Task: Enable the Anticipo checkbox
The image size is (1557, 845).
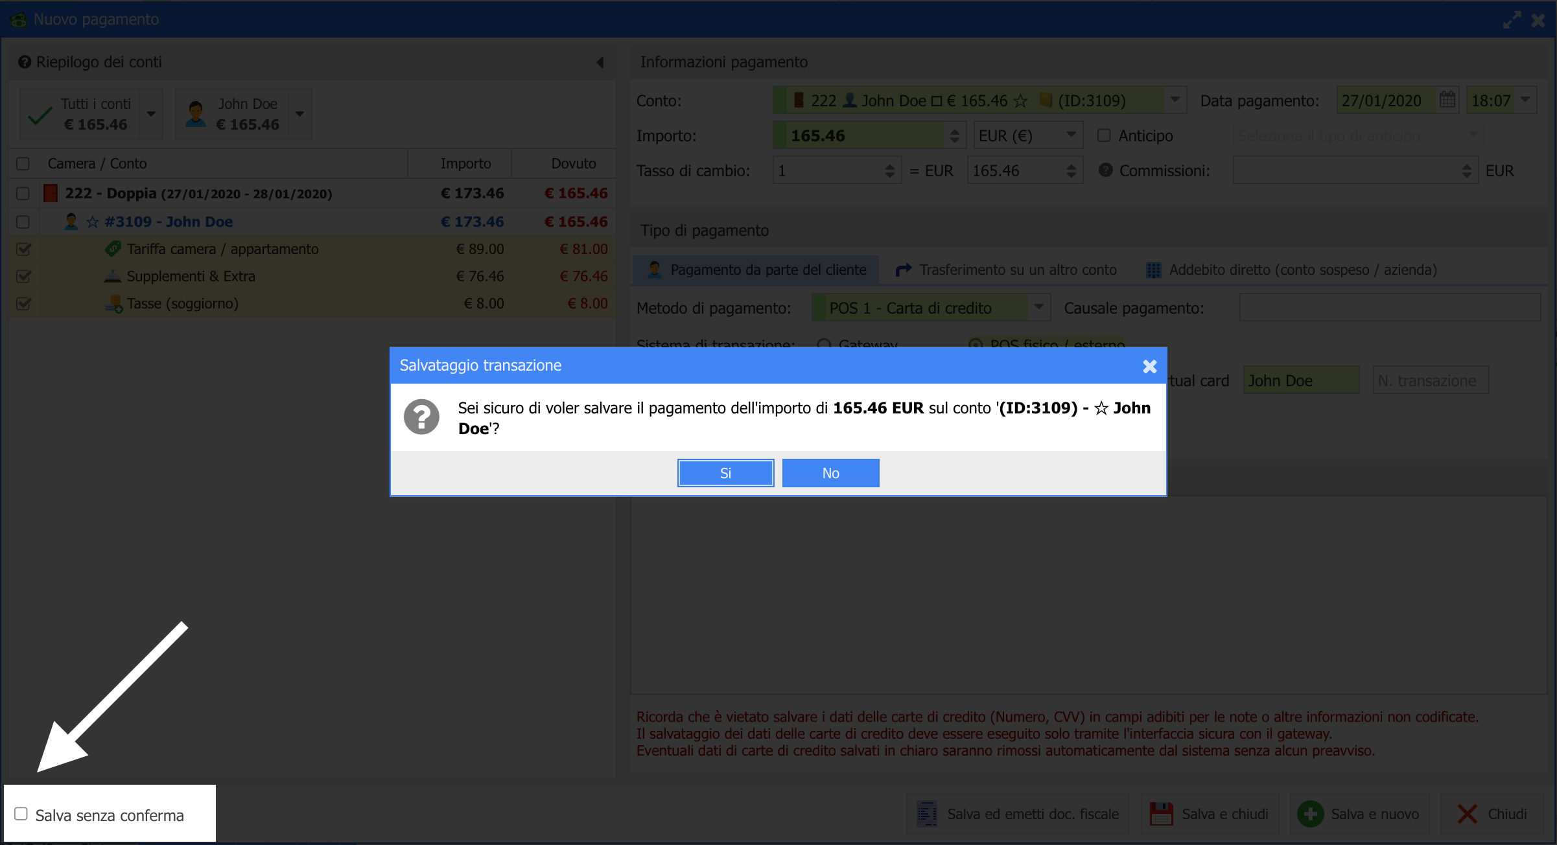Action: 1104,135
